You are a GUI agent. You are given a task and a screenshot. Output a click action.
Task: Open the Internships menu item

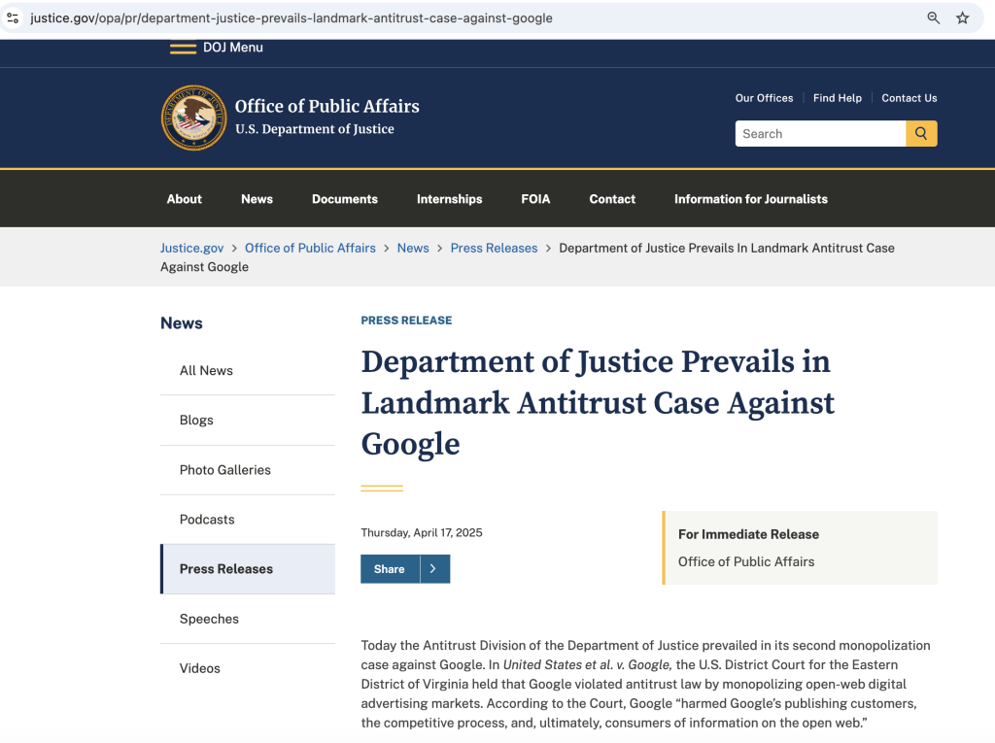(x=449, y=198)
